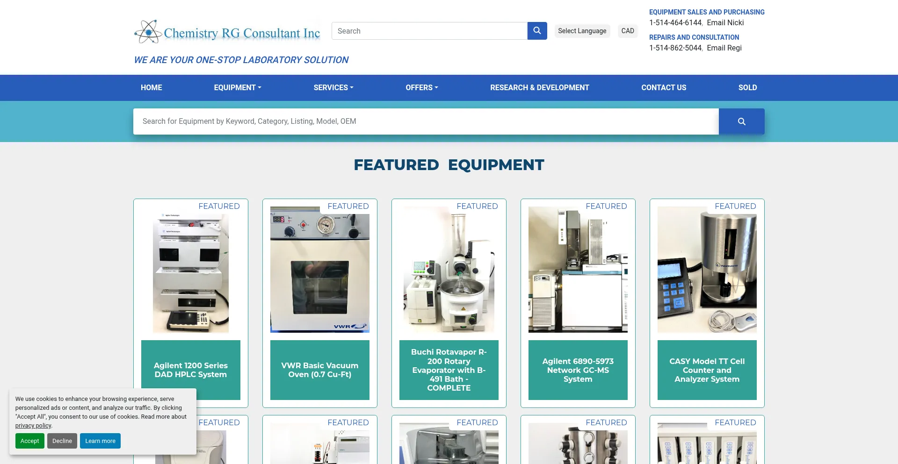Expand the Equipment dropdown menu
Screen dimensions: 898x464
pyautogui.click(x=238, y=88)
